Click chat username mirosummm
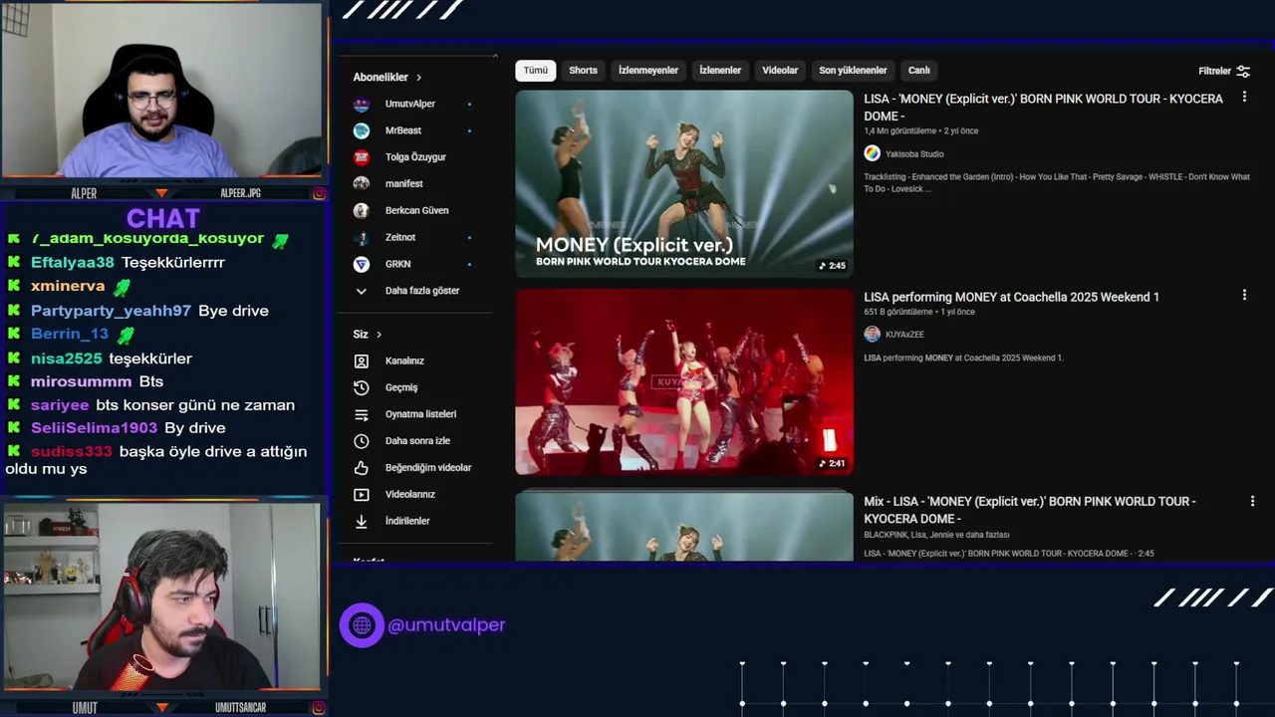 click(81, 382)
